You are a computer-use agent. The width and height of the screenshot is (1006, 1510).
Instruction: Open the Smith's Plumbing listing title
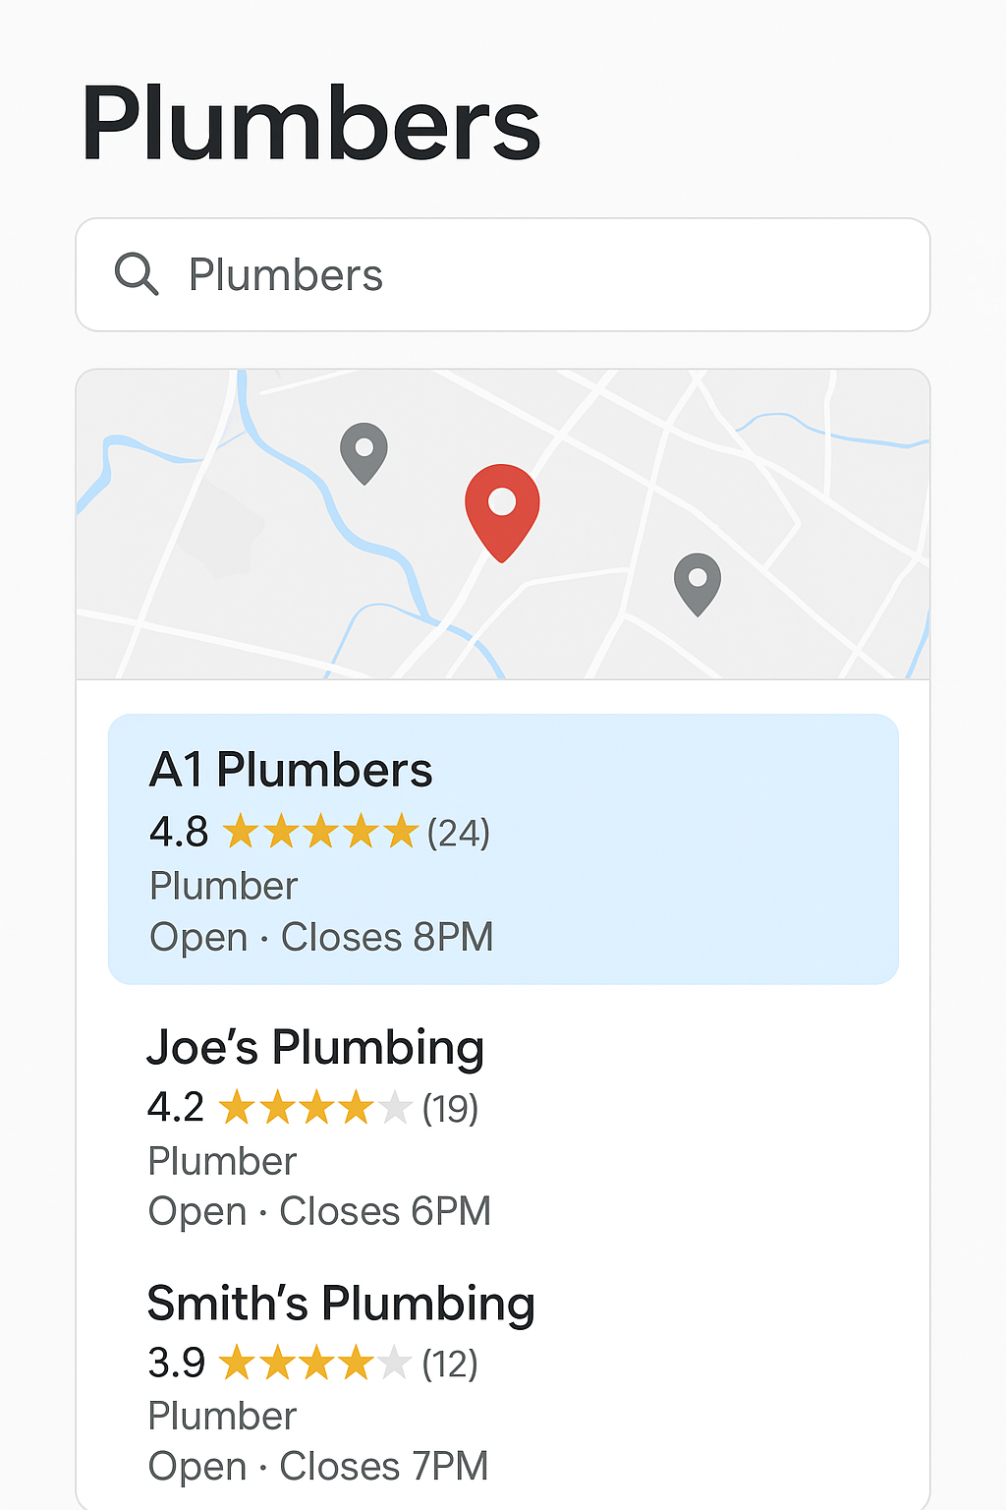click(x=341, y=1304)
